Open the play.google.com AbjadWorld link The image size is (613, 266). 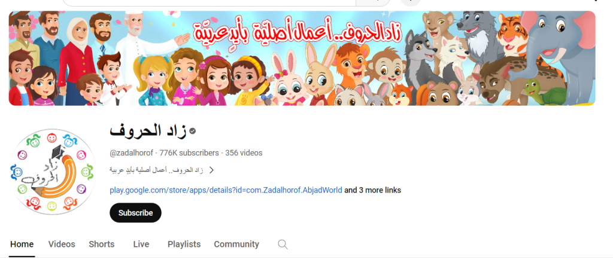tap(226, 190)
